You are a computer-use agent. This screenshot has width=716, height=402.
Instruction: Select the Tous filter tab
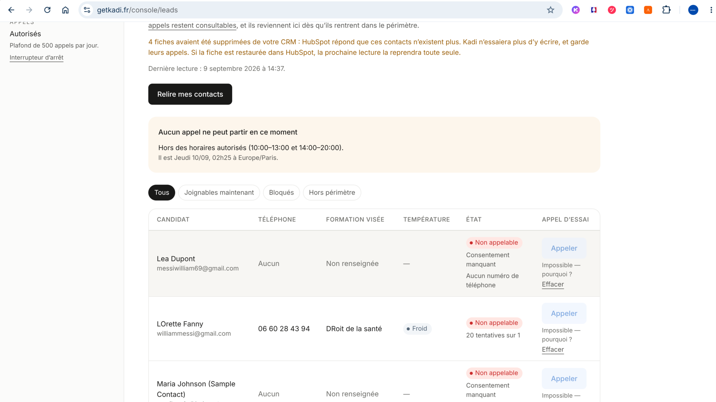(162, 192)
